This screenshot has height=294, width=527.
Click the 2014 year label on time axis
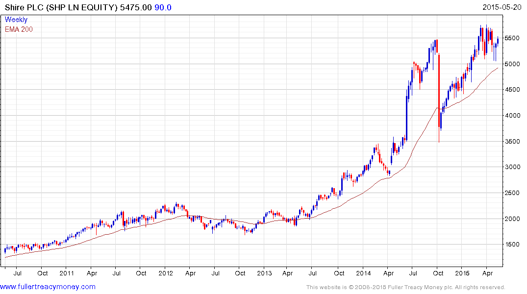363,273
